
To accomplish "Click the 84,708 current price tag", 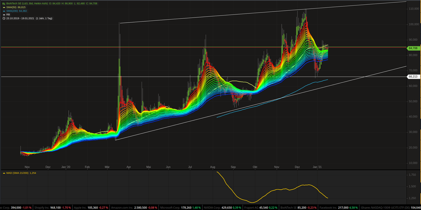I will click(413, 48).
